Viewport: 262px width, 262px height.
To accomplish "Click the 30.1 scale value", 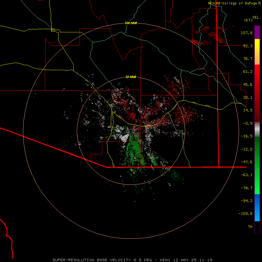I will (x=248, y=98).
